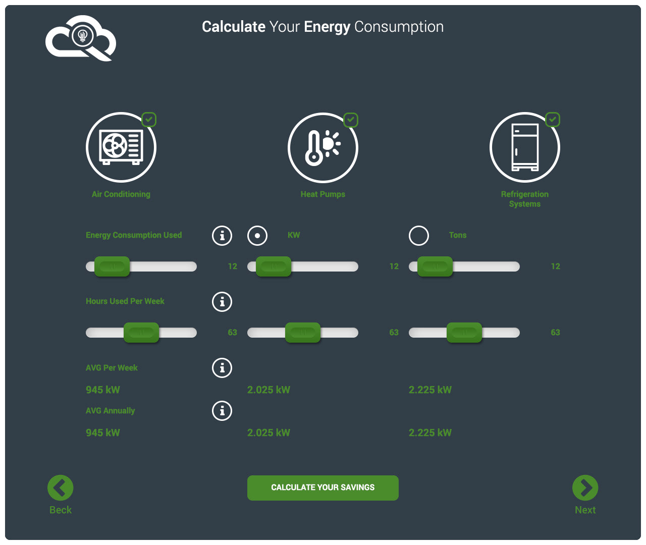The height and width of the screenshot is (545, 646).
Task: Click the KW unit label
Action: (x=294, y=235)
